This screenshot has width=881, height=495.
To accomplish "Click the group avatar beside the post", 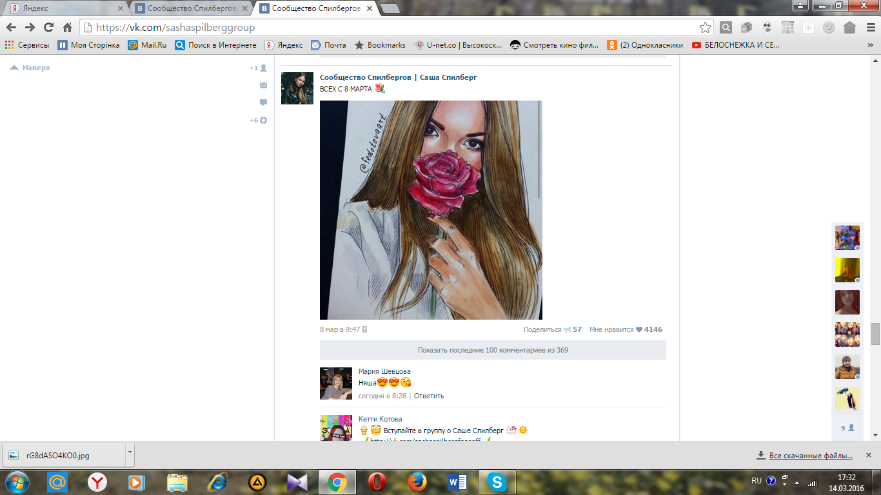I will [x=297, y=88].
